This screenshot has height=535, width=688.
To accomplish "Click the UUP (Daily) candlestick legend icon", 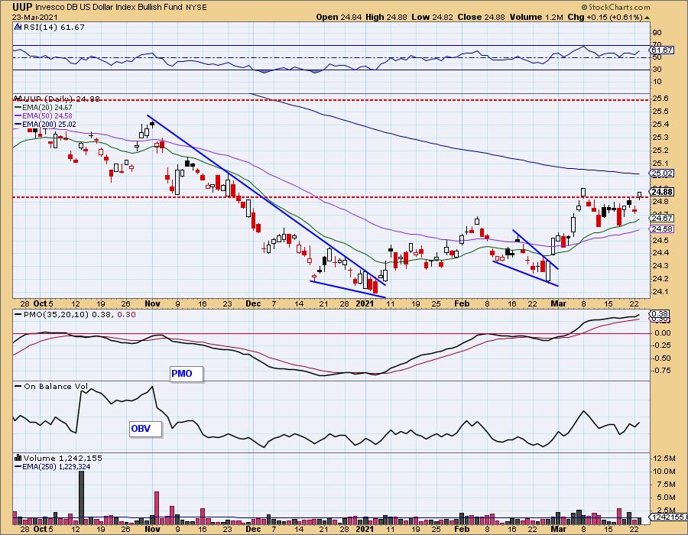I will [x=18, y=99].
